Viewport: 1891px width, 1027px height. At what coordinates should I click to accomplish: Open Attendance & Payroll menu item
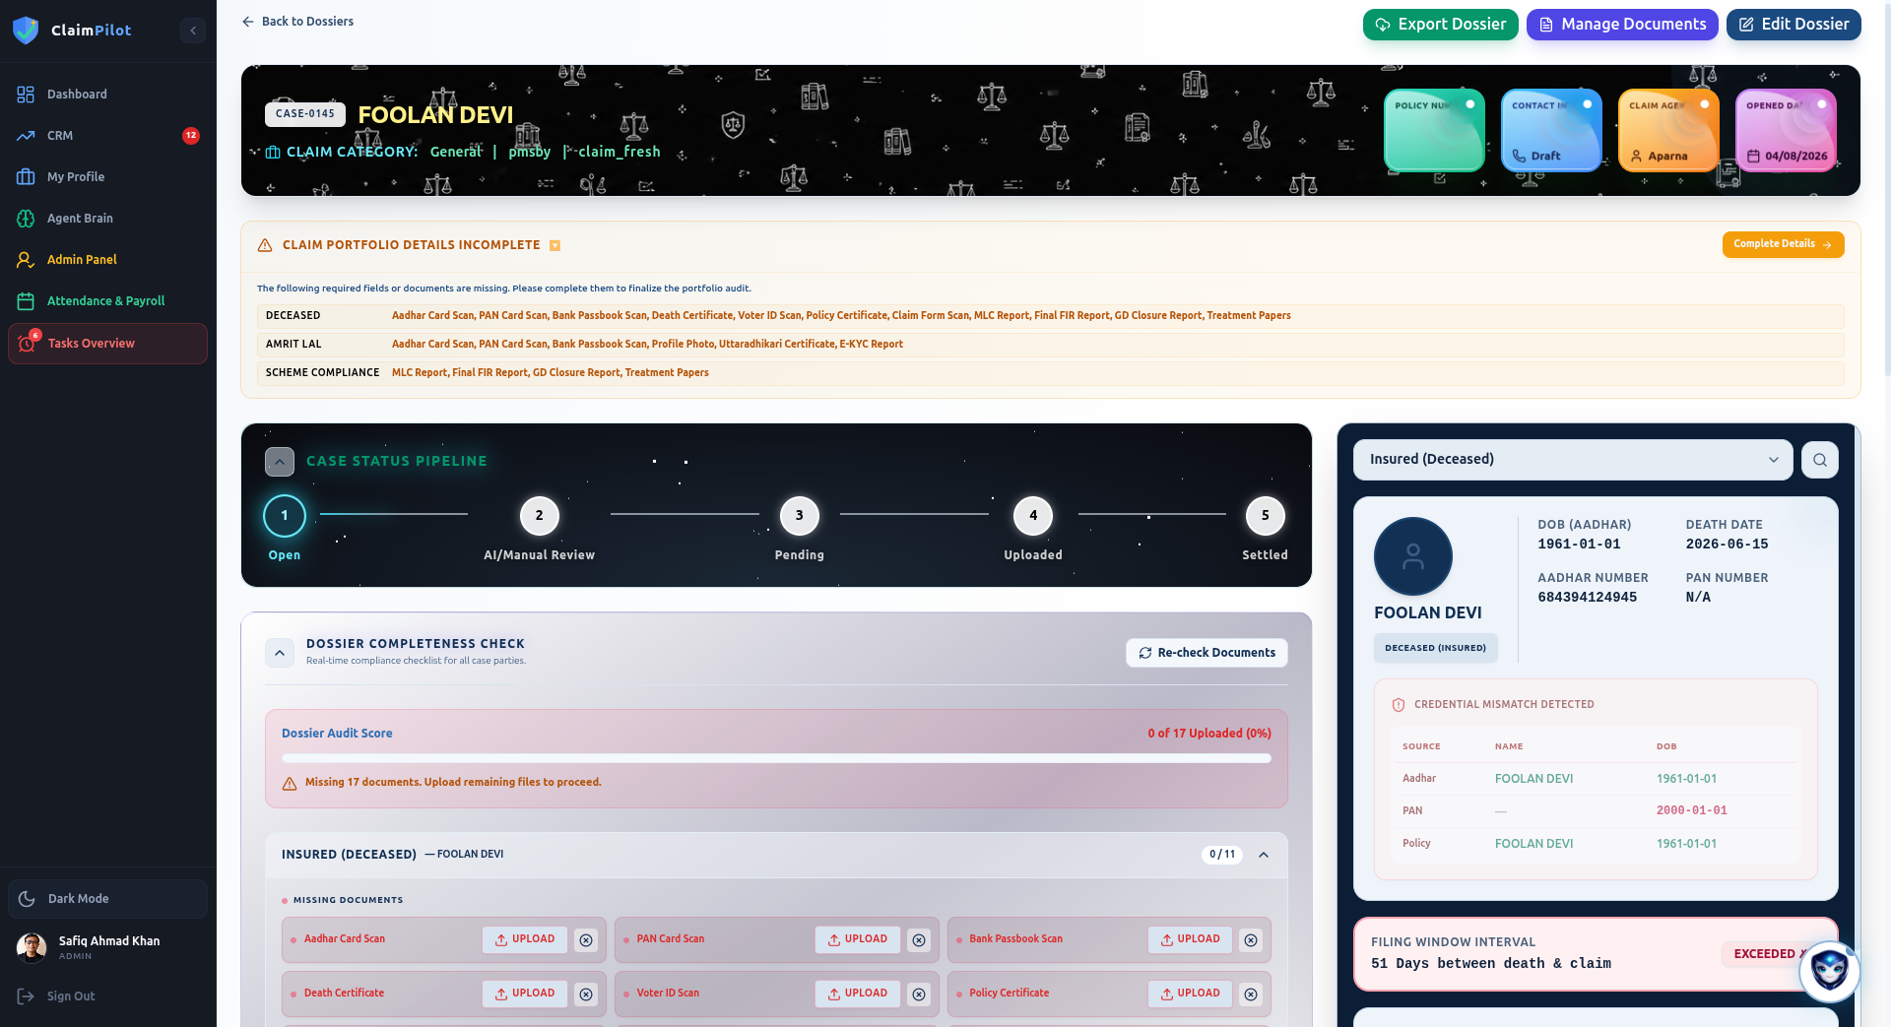click(107, 301)
